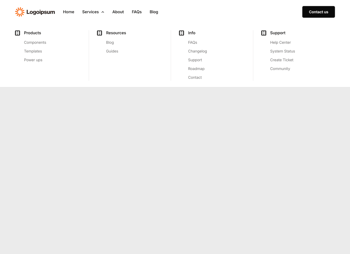The width and height of the screenshot is (350, 254).
Task: Select Components under Products
Action: [35, 42]
